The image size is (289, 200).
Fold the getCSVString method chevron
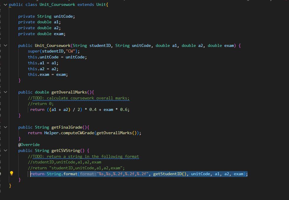(6, 150)
